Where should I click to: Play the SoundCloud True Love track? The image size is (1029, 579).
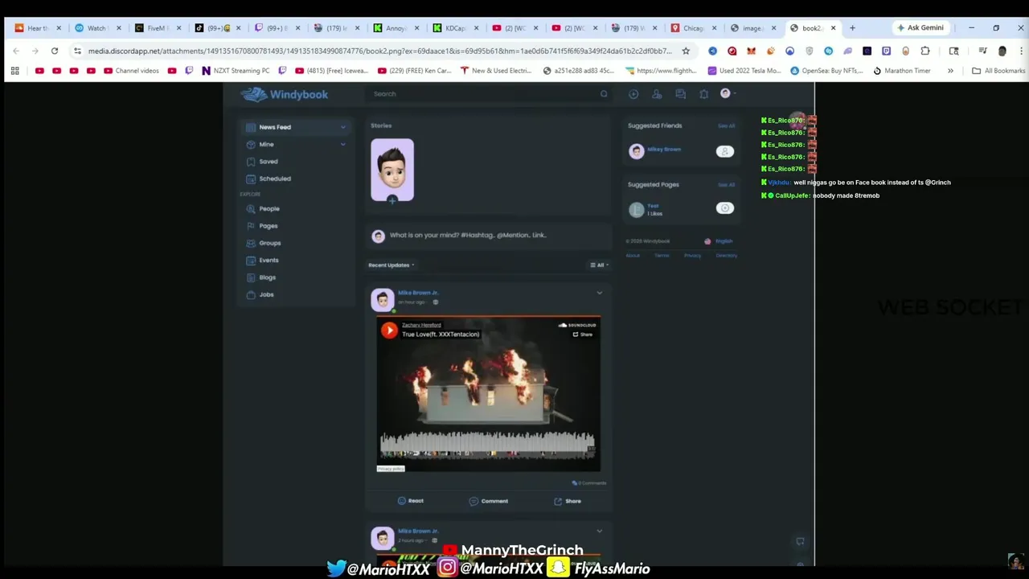pyautogui.click(x=389, y=331)
